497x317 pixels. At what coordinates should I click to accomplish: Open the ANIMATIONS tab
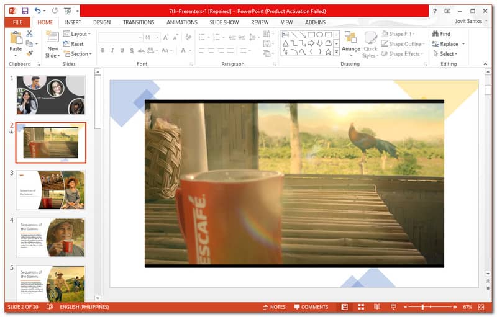click(x=182, y=22)
